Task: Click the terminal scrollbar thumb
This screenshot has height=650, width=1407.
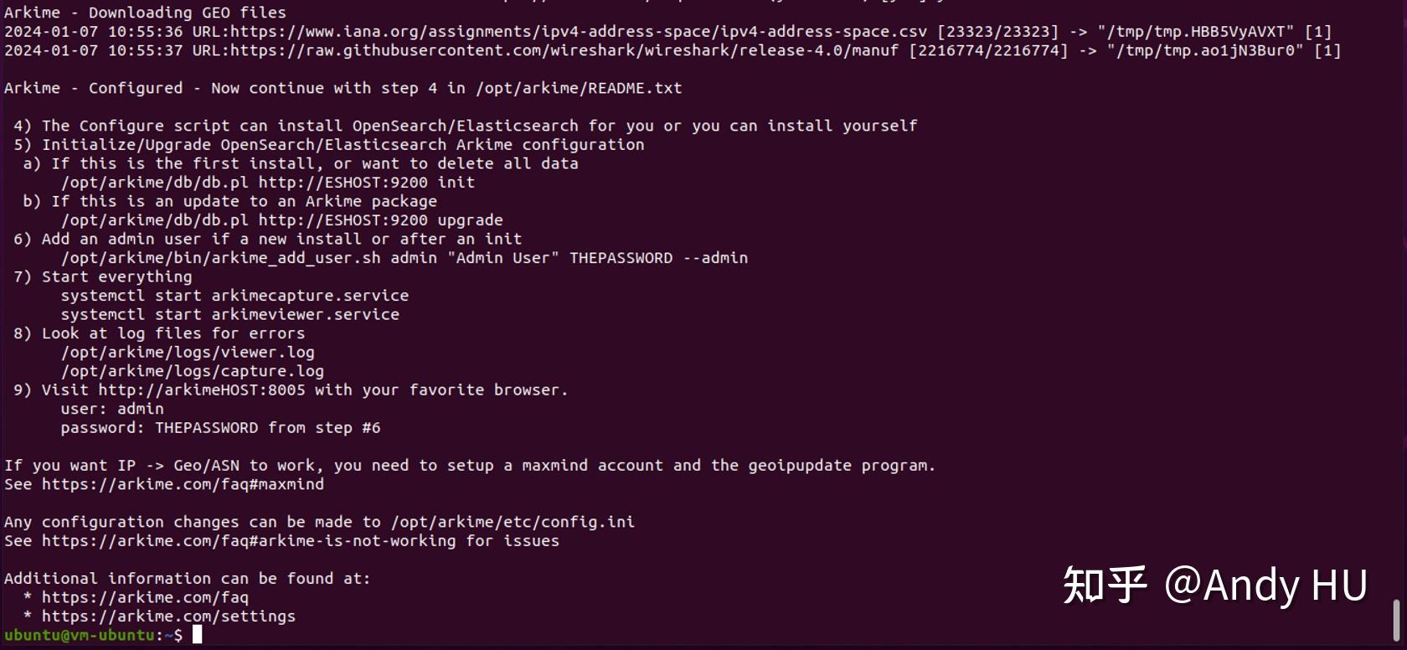Action: click(x=1396, y=620)
